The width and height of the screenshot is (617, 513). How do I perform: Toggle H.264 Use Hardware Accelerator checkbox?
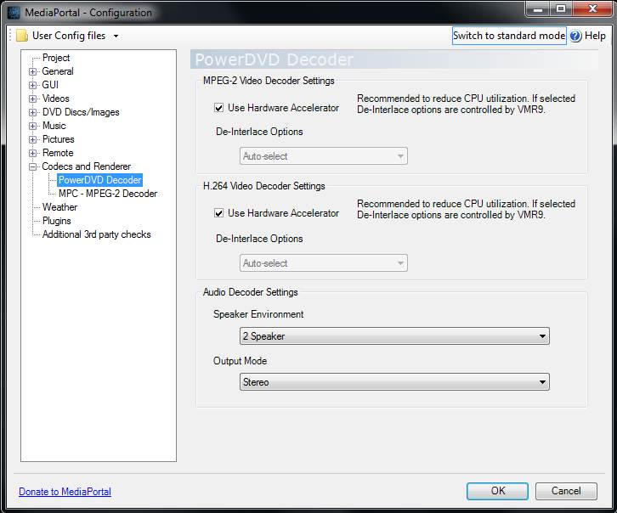(x=218, y=213)
